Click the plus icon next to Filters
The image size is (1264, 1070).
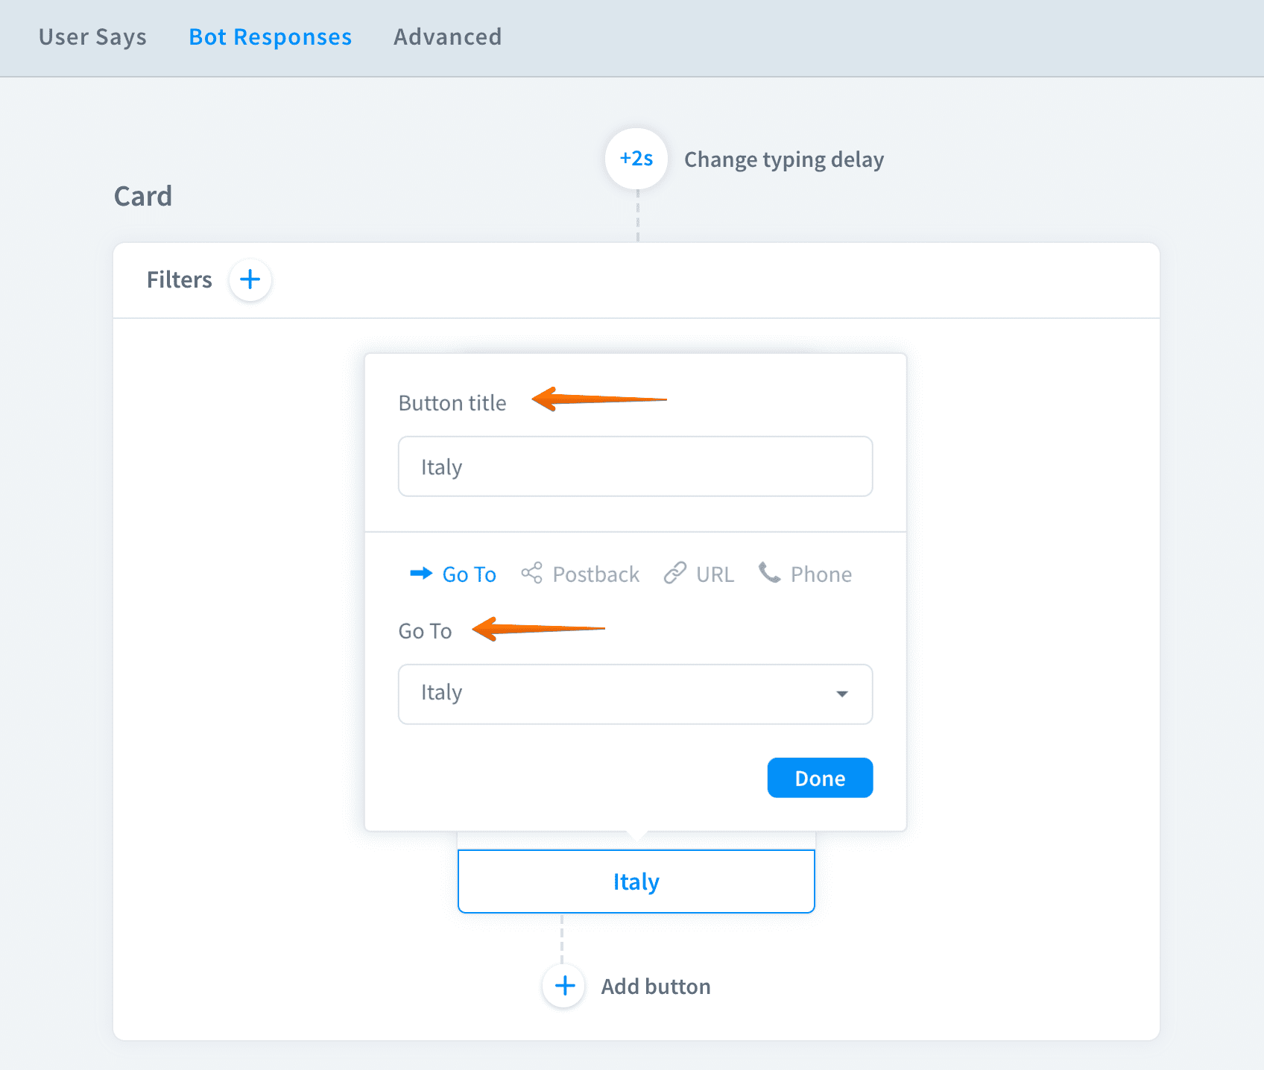[250, 280]
